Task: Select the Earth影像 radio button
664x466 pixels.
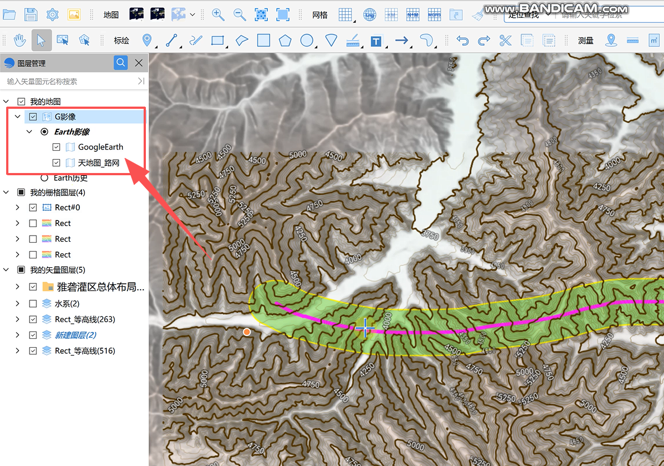Action: coord(45,132)
